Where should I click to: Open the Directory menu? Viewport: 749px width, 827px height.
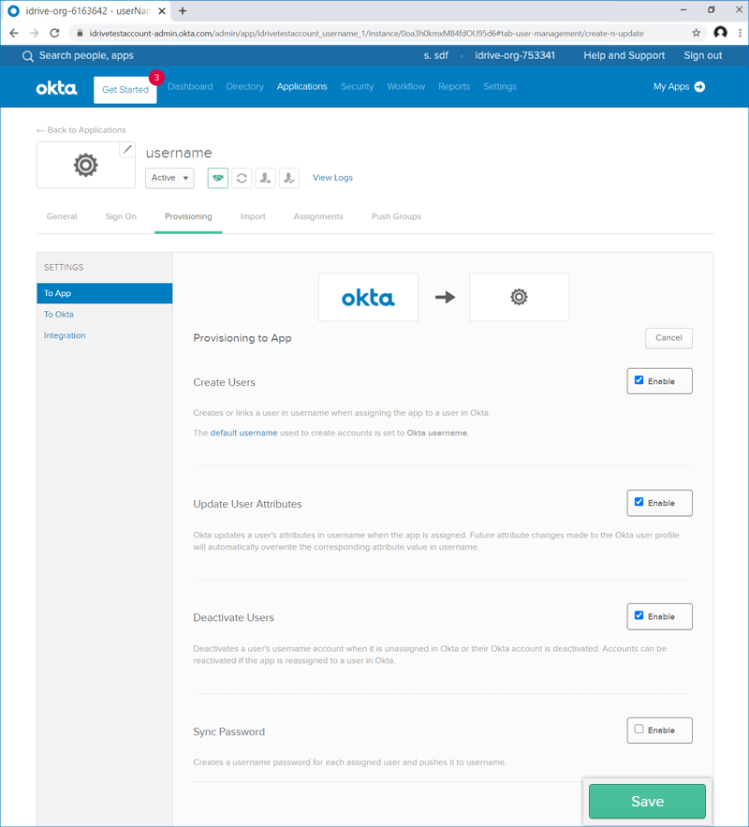coord(245,86)
